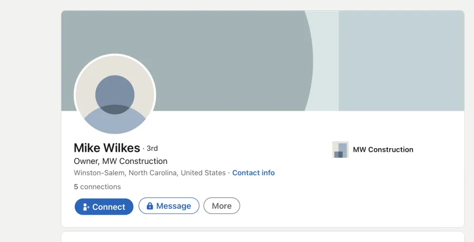Open Mike Wilkes' default profile photo

(x=115, y=94)
